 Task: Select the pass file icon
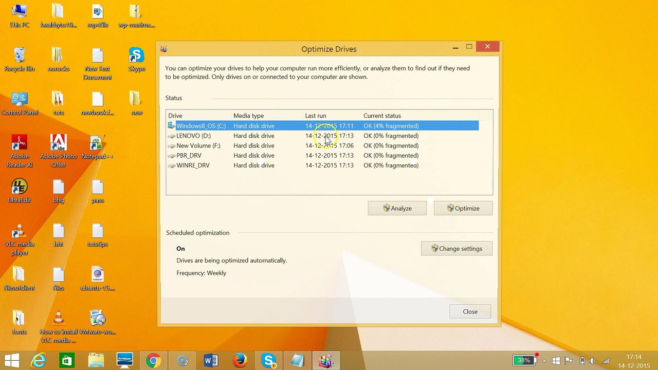pyautogui.click(x=97, y=191)
